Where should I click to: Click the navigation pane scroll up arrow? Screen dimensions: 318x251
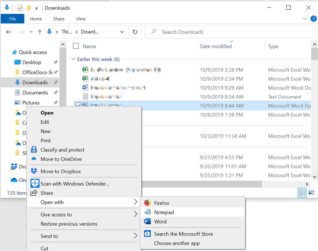(63, 44)
